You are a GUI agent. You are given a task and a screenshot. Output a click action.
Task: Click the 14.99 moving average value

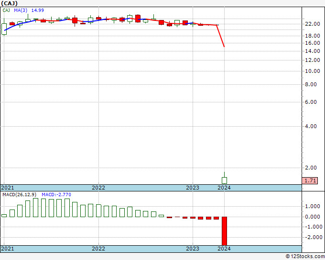click(x=37, y=10)
